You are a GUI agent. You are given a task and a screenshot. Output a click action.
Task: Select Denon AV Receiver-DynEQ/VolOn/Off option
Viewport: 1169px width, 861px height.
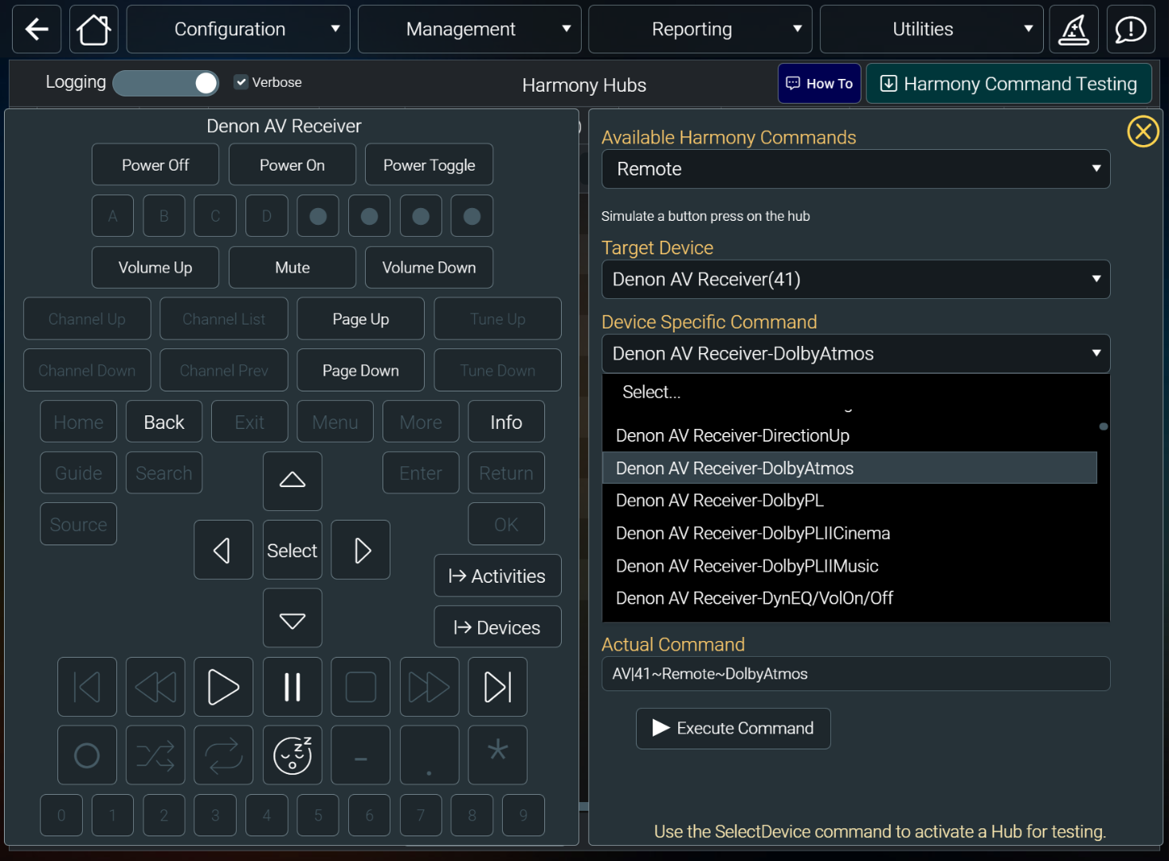(x=849, y=598)
